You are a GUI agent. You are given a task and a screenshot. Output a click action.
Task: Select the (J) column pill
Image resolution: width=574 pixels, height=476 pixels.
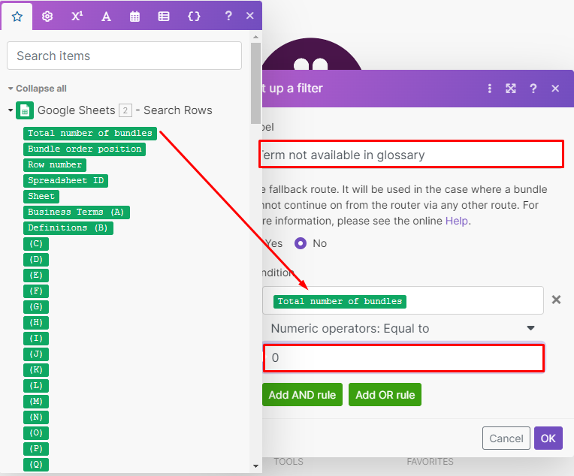pyautogui.click(x=36, y=354)
